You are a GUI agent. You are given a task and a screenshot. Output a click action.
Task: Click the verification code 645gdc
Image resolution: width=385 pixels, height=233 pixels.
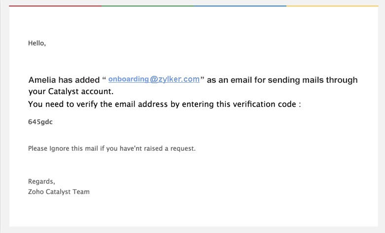tap(40, 122)
